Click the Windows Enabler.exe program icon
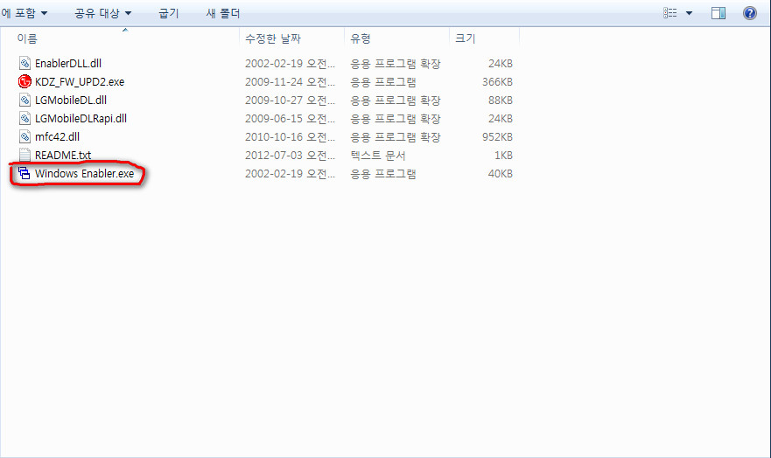Image resolution: width=771 pixels, height=458 pixels. coord(25,174)
